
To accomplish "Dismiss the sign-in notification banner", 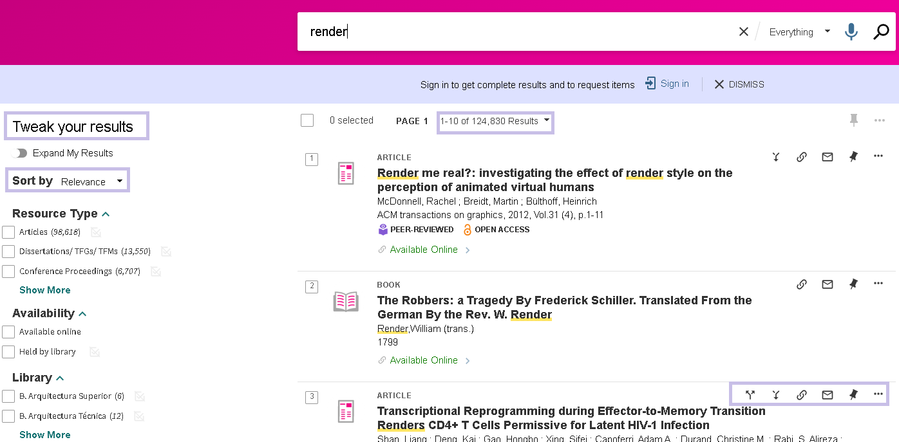I will [739, 84].
